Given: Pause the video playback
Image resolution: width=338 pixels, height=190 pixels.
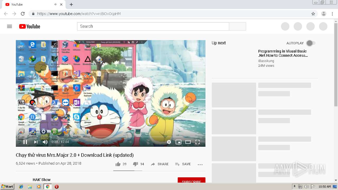Looking at the screenshot, I should (x=25, y=142).
